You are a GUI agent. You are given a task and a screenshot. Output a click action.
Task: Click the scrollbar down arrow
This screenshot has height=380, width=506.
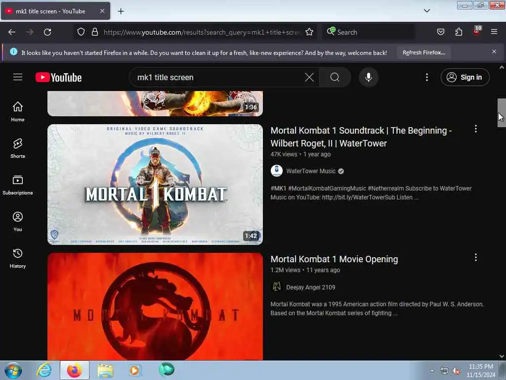[x=502, y=356]
